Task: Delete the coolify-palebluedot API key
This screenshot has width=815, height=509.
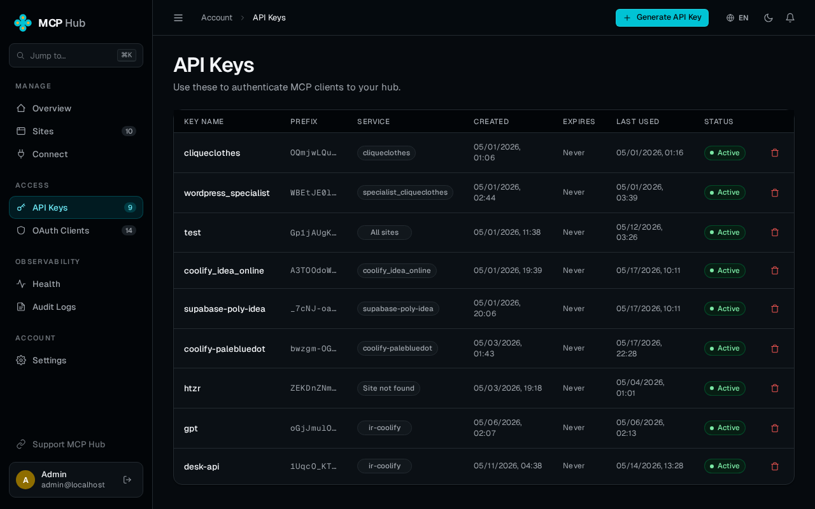Action: [x=775, y=349]
